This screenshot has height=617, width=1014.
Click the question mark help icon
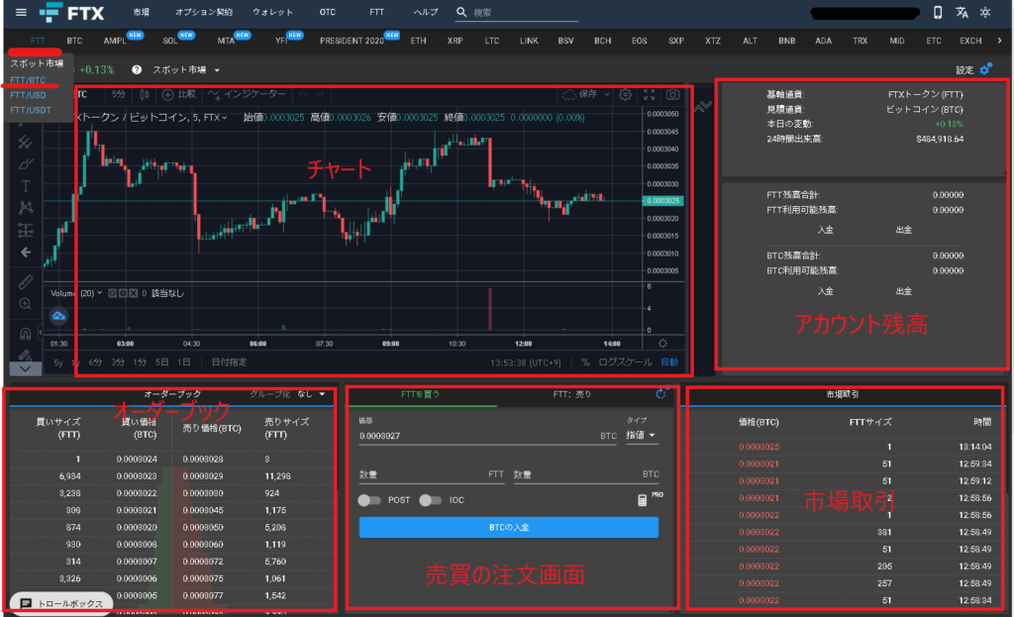[x=137, y=70]
